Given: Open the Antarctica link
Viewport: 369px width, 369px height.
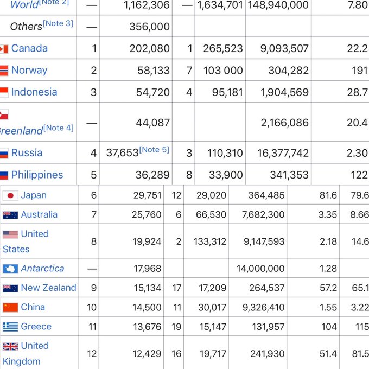Looking at the screenshot, I should (42, 269).
